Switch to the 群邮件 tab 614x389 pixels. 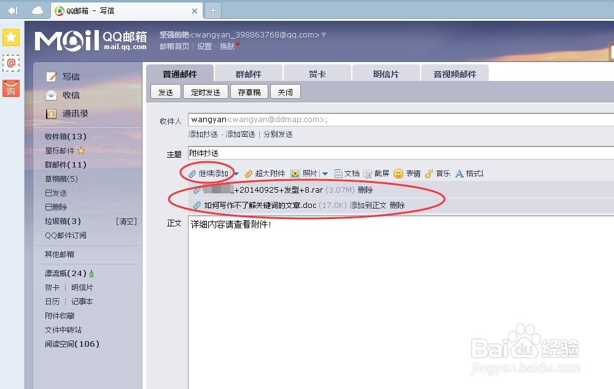[248, 72]
